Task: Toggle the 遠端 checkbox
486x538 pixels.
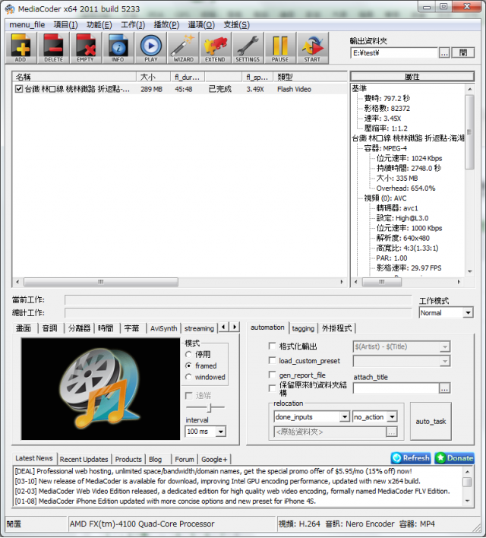Action: (x=188, y=396)
